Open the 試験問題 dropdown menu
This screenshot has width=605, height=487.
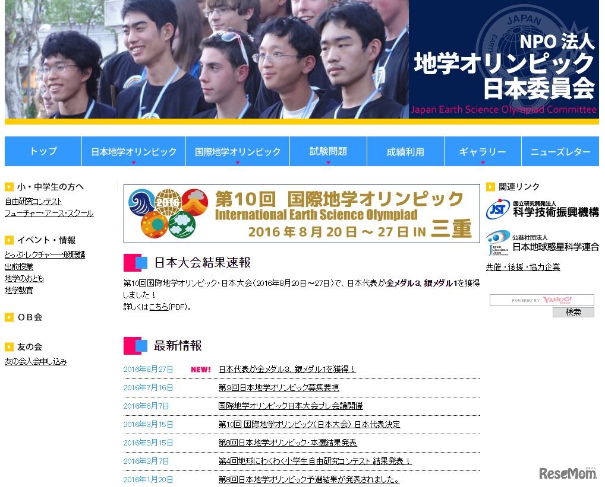click(327, 151)
